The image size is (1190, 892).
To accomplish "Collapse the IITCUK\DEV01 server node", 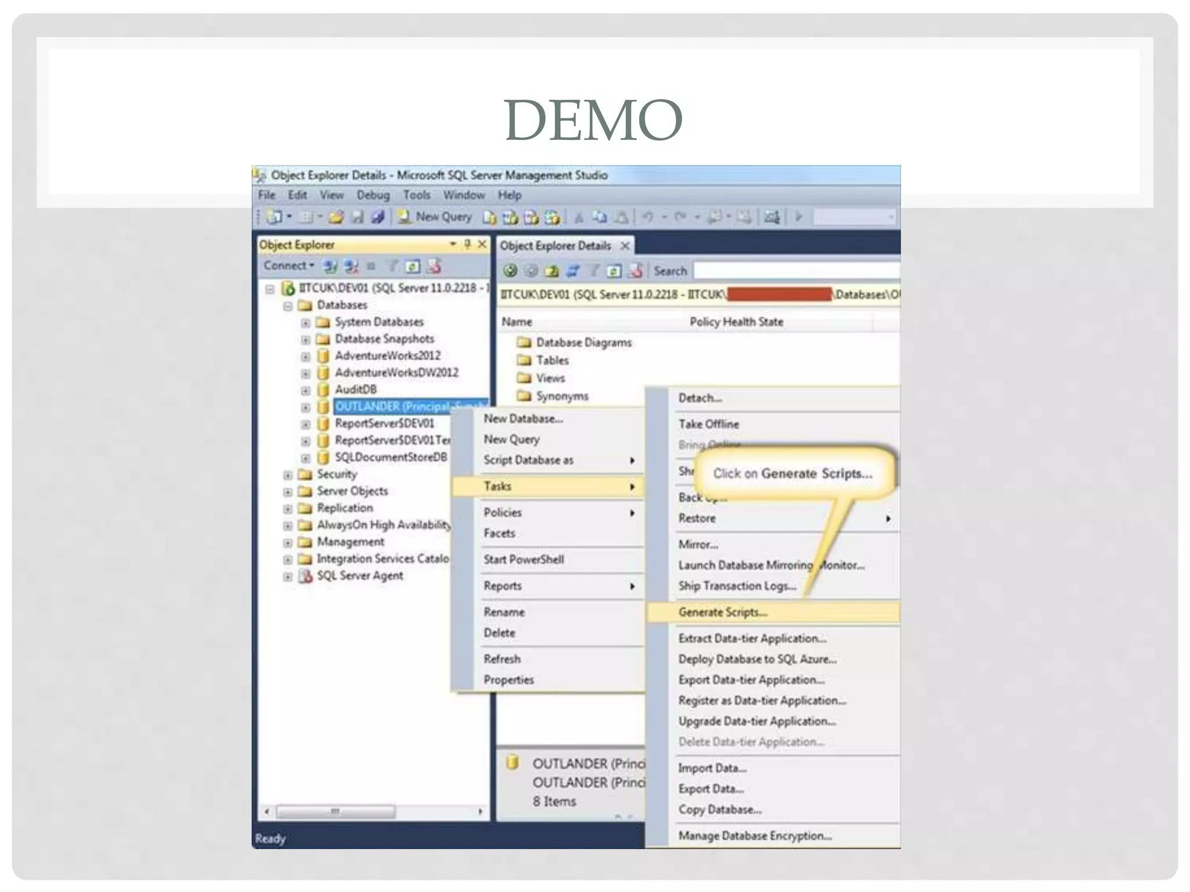I will point(270,289).
